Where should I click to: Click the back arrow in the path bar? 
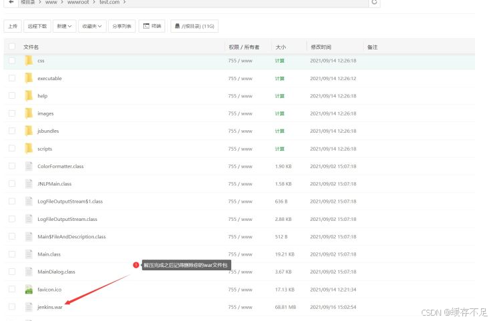pos(11,2)
